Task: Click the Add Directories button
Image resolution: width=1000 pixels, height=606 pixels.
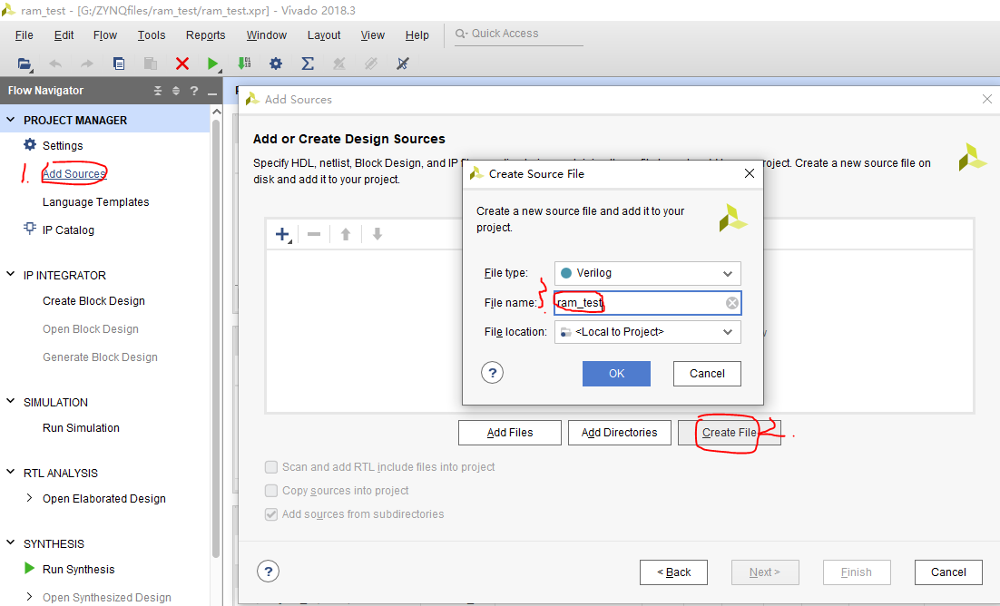Action: pos(619,433)
